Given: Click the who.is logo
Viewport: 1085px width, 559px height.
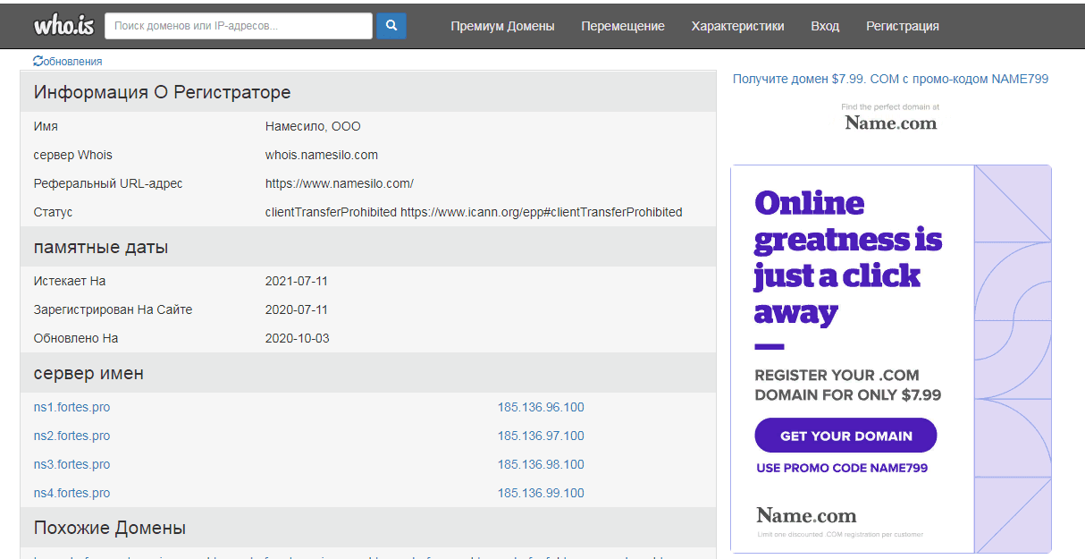Looking at the screenshot, I should [63, 25].
